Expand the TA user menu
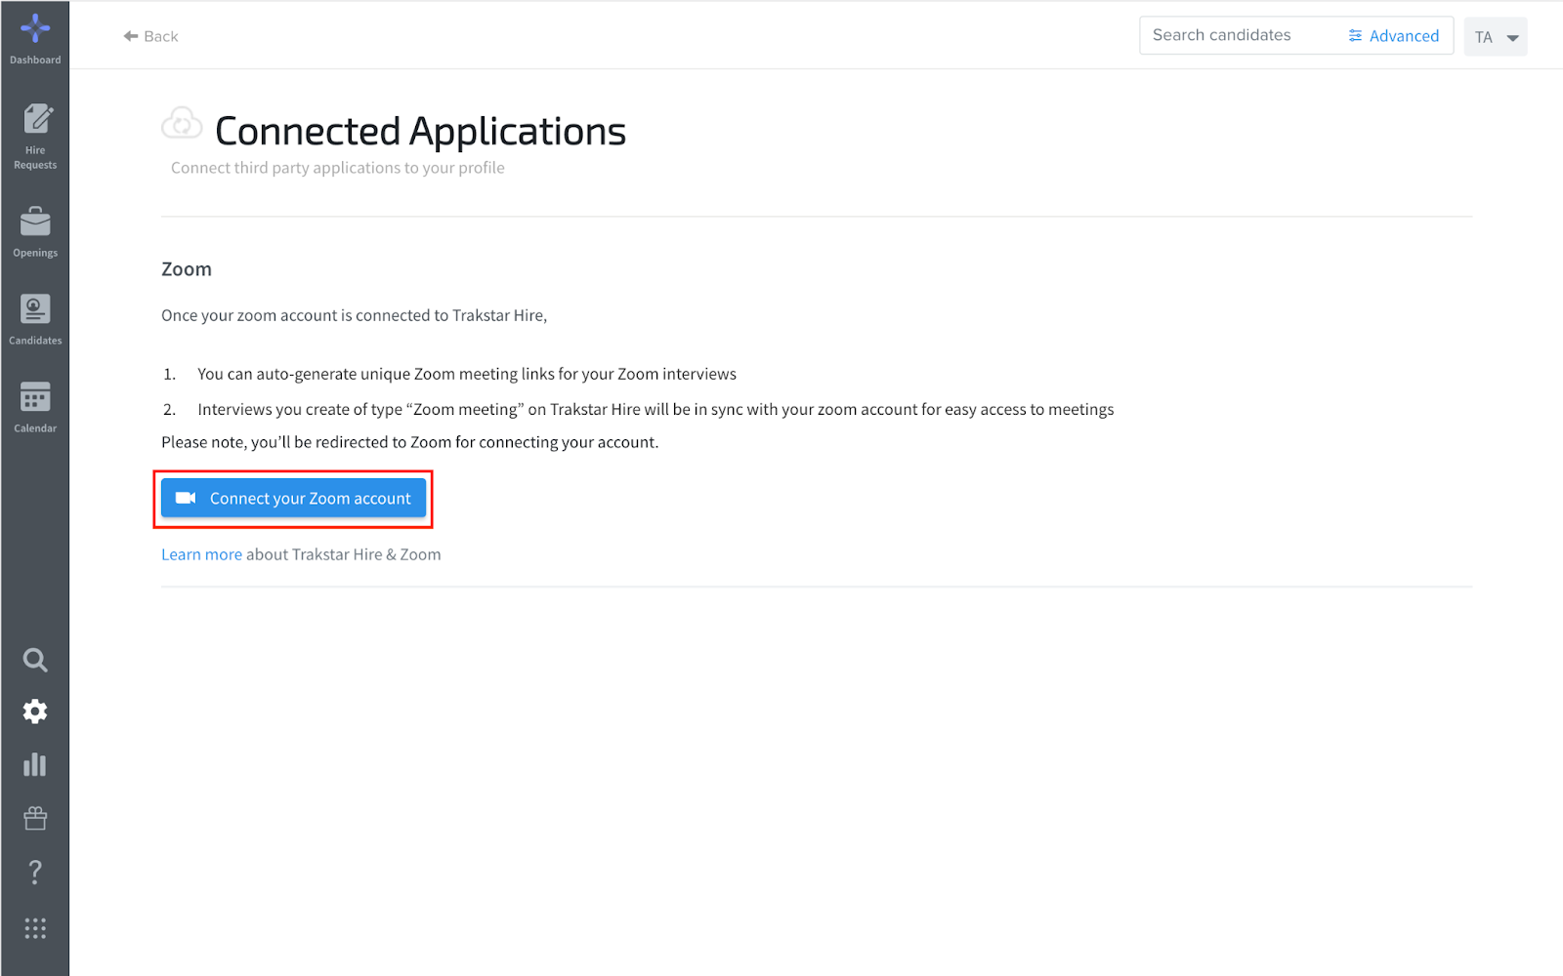 click(1496, 37)
